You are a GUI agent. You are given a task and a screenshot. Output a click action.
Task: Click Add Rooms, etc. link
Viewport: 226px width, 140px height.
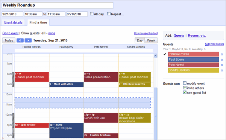(197, 36)
